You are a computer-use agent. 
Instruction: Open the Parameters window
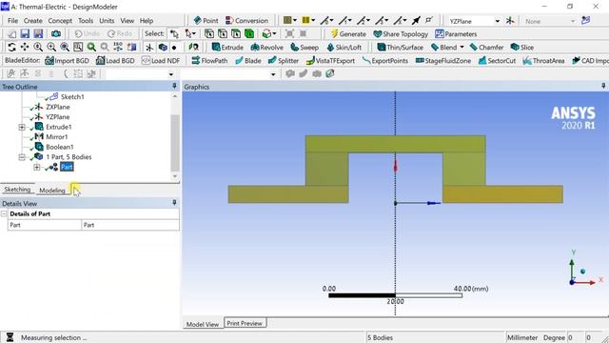456,34
